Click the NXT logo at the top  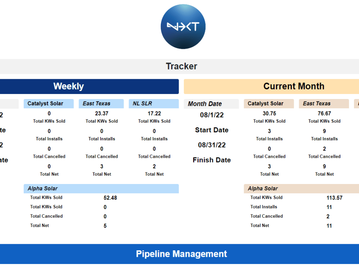click(183, 27)
